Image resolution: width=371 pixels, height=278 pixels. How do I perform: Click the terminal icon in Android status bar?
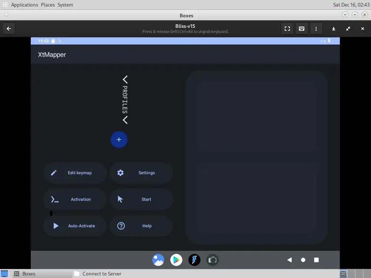(60, 41)
